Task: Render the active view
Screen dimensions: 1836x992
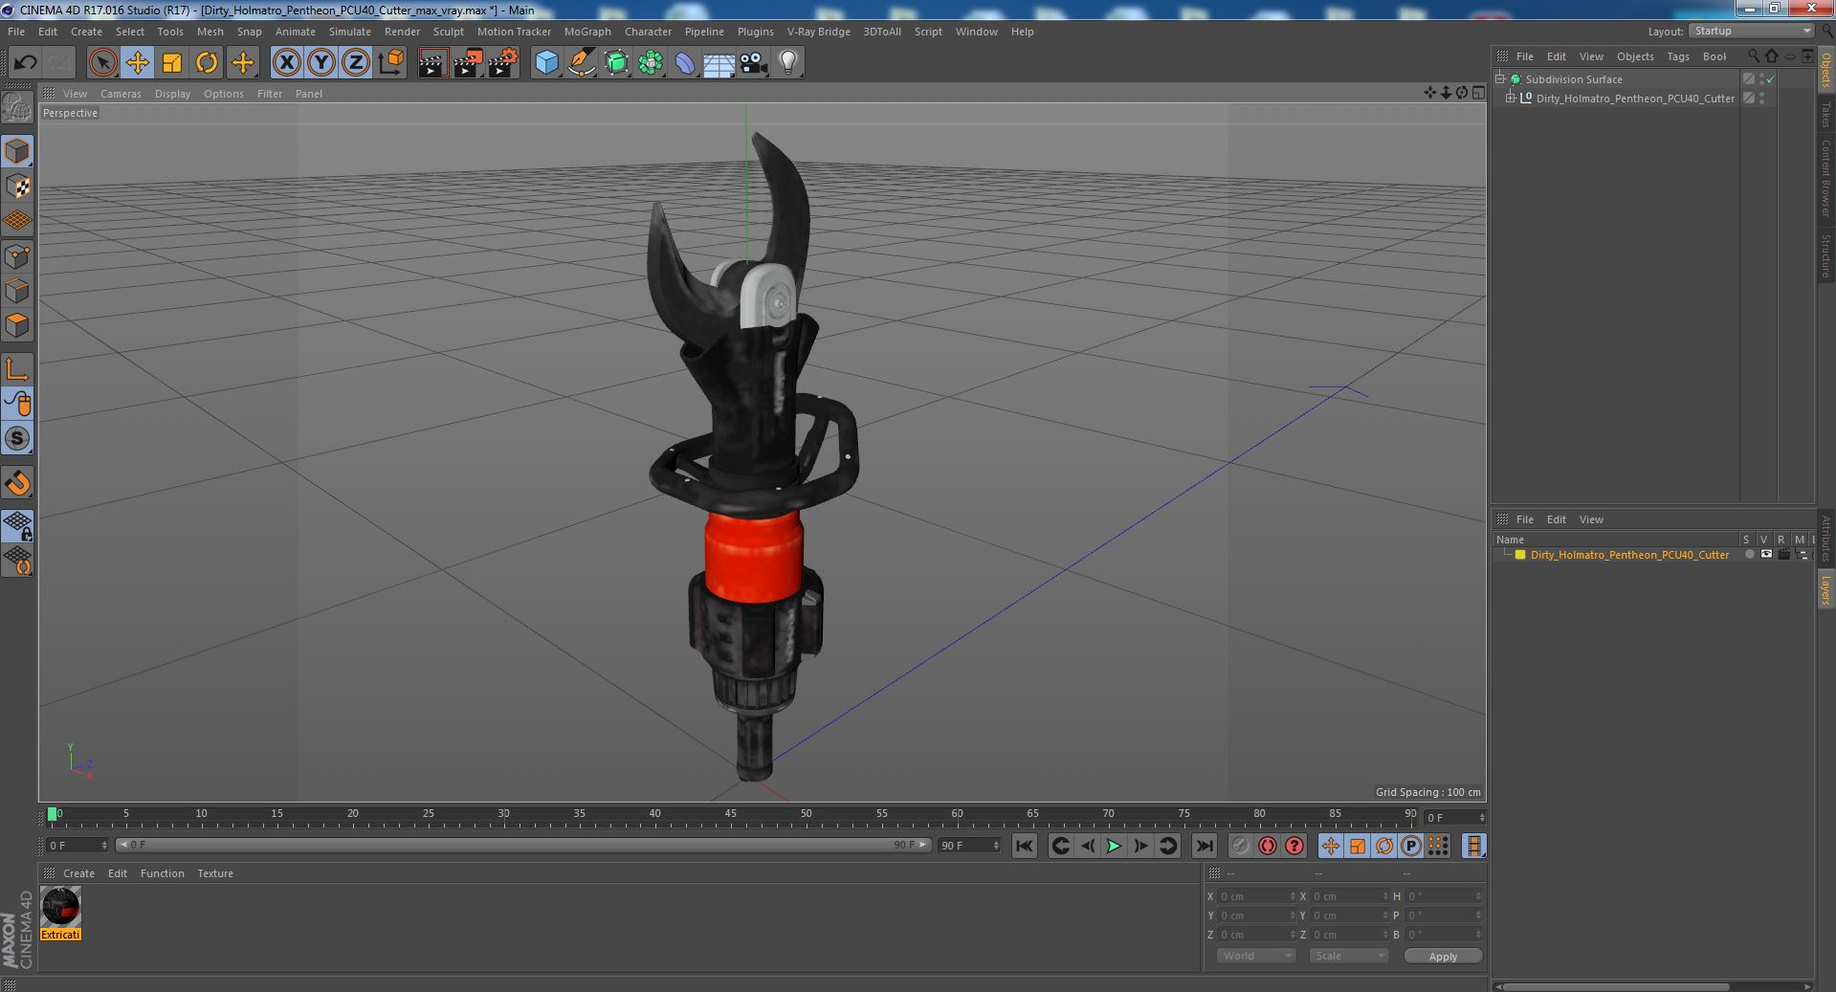Action: click(x=432, y=63)
